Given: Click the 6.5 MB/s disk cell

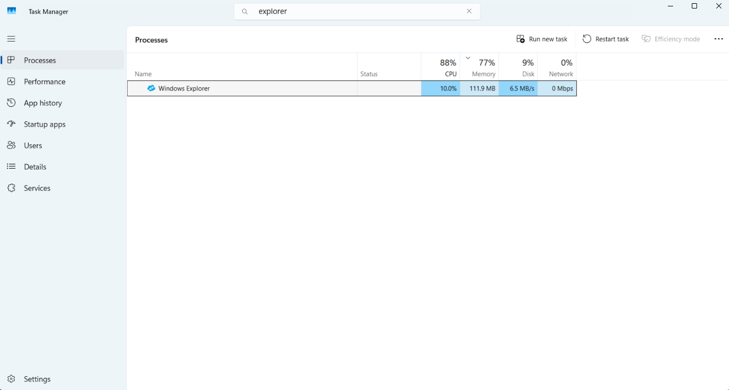Looking at the screenshot, I should point(518,88).
